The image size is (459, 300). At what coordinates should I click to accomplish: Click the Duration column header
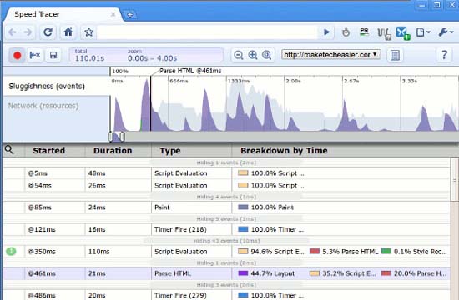[113, 150]
